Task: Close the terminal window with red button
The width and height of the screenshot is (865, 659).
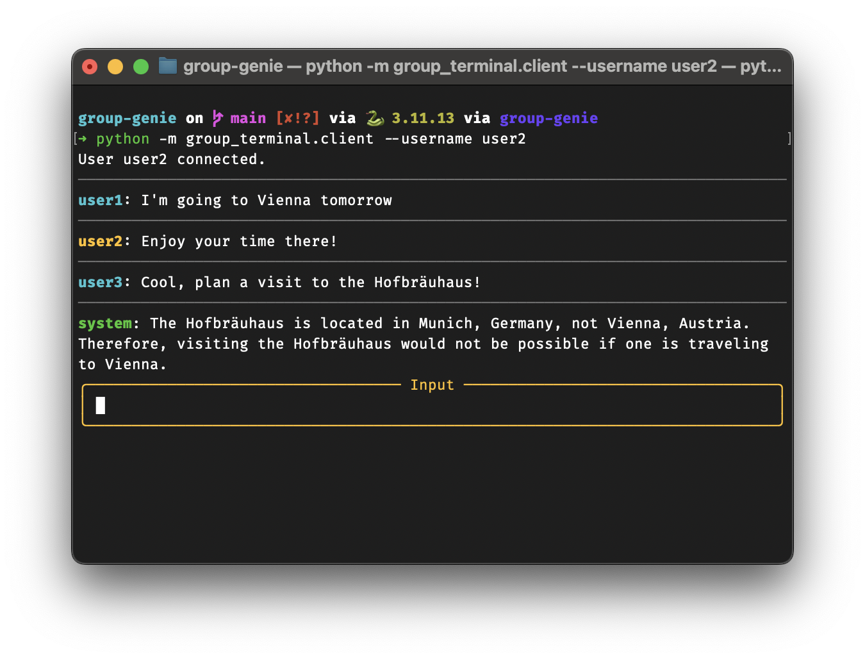Action: pyautogui.click(x=90, y=67)
